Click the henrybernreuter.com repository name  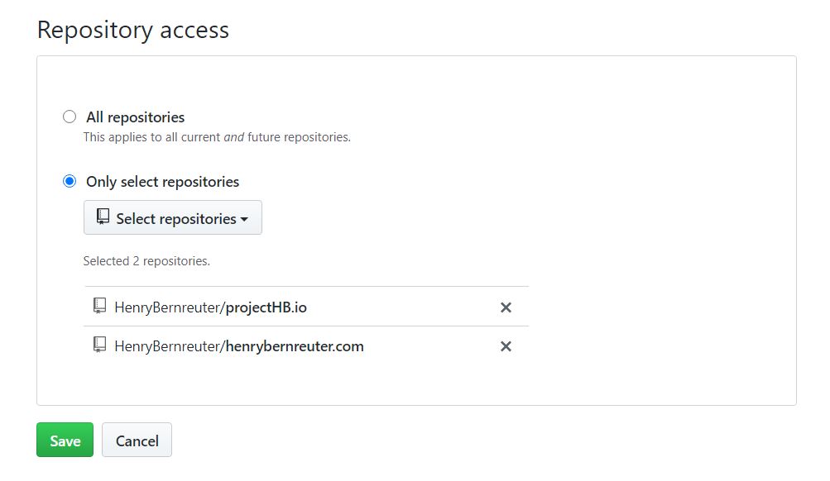[x=295, y=347]
